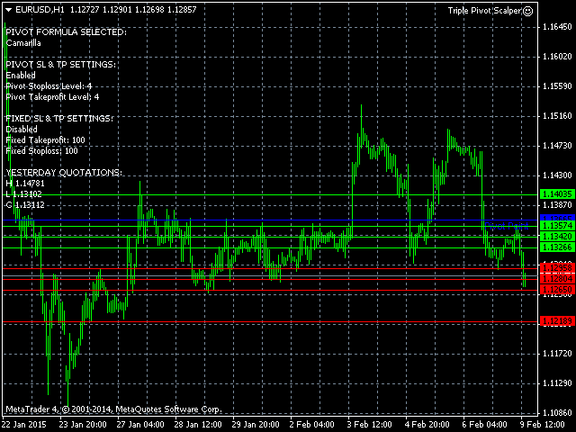Click 'PIVOT SL & TP SETTINGS:' heading
The height and width of the screenshot is (432, 576).
coord(61,64)
